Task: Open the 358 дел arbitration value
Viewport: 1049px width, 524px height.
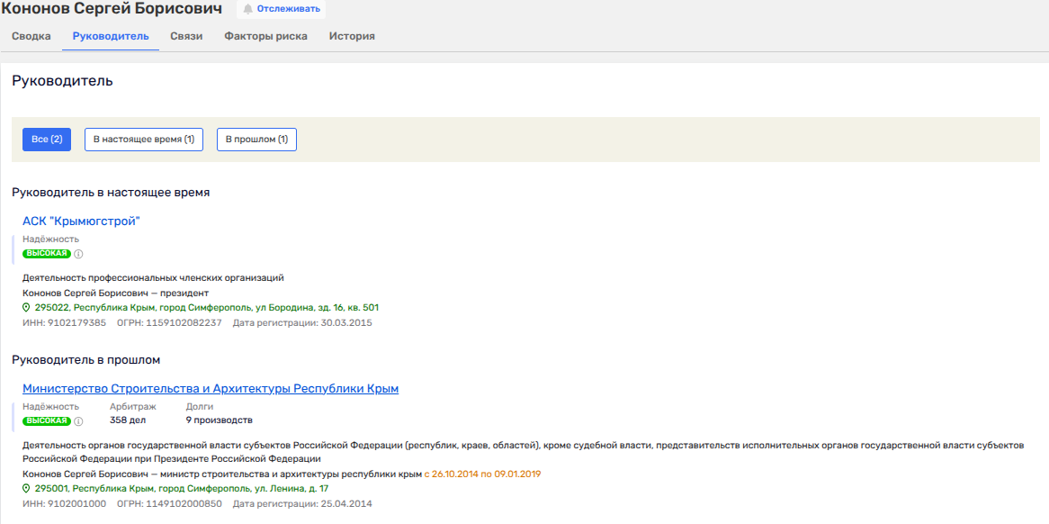Action: [x=127, y=420]
